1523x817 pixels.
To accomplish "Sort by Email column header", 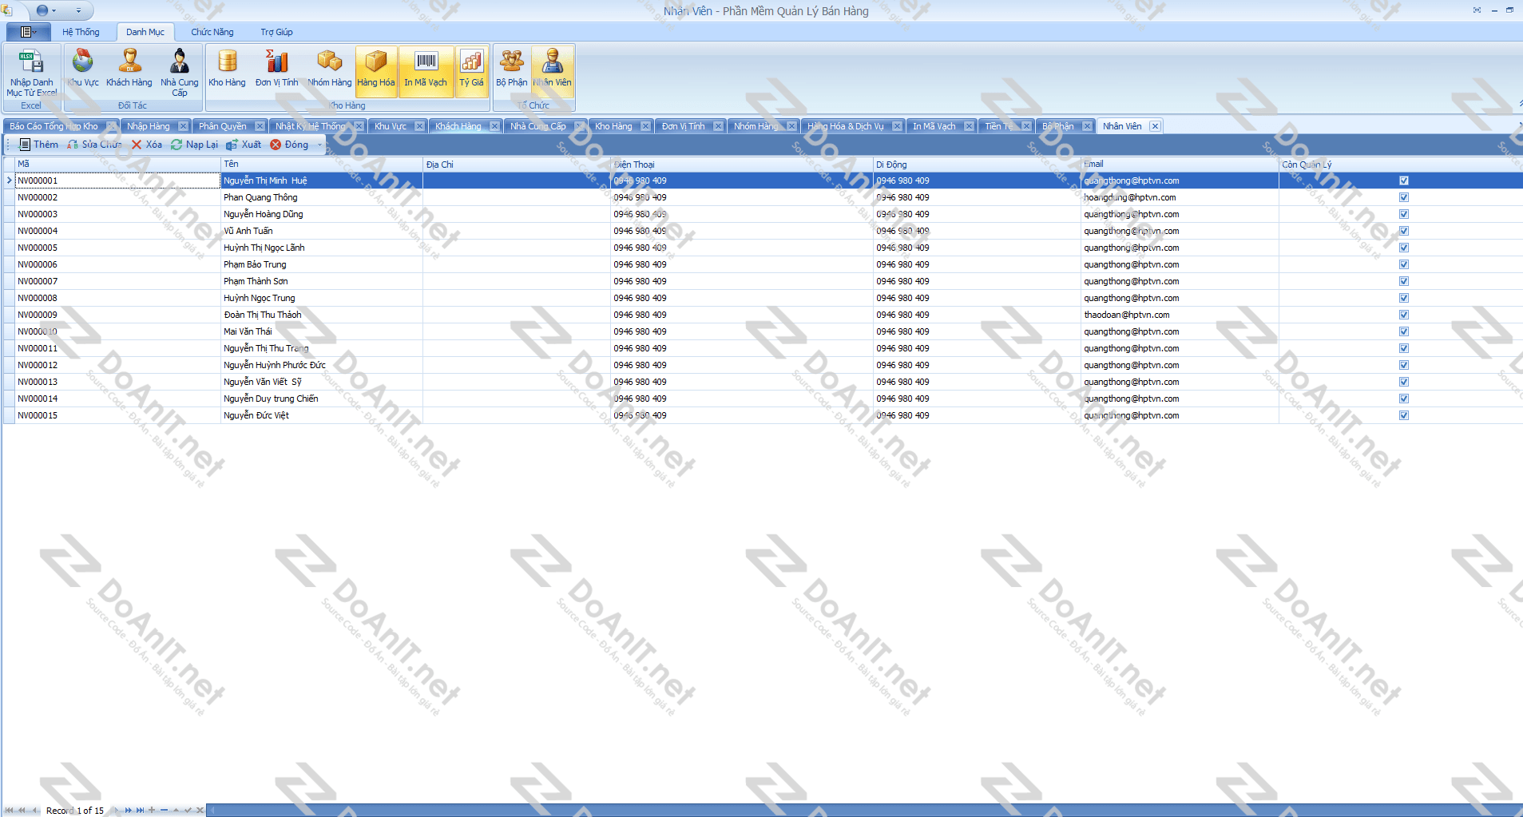I will (x=1180, y=164).
